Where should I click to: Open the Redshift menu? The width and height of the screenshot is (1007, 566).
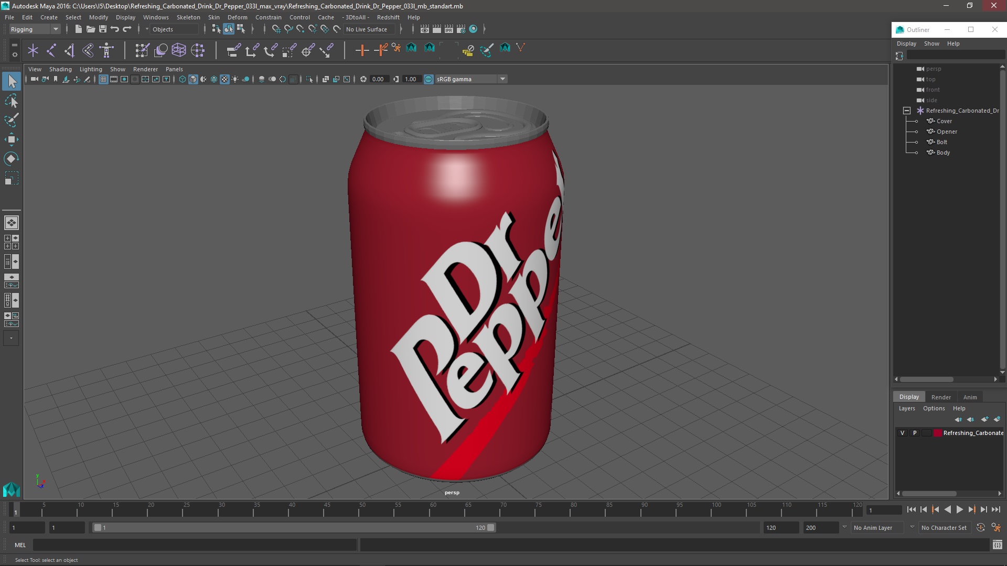pos(388,17)
